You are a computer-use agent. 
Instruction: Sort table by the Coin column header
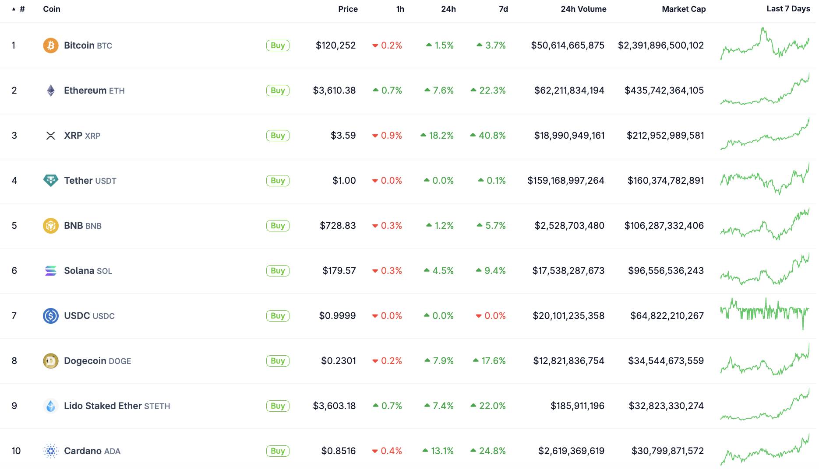pos(52,9)
